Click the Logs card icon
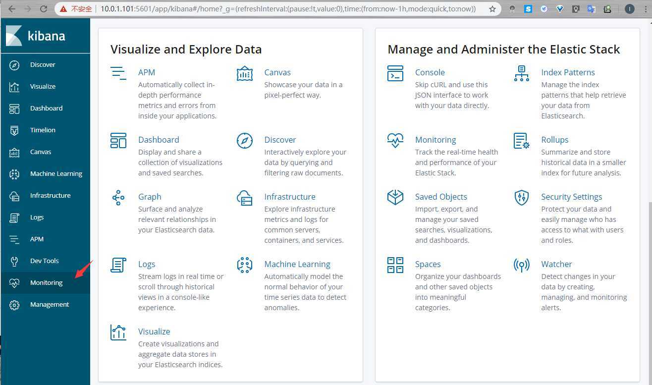 coord(118,265)
